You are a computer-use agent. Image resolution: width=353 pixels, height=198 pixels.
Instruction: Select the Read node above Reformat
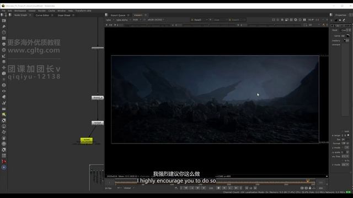[98, 98]
